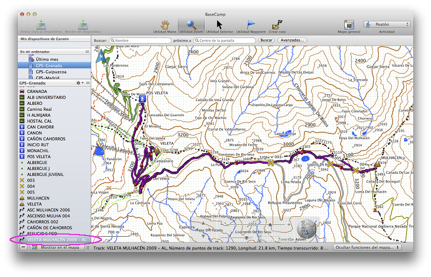Click the Recibir de dispositivo icon
Viewport: 431px width, 277px height.
point(83,25)
